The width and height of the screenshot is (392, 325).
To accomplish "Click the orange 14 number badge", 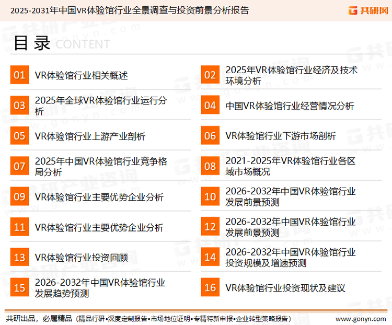I will (210, 257).
